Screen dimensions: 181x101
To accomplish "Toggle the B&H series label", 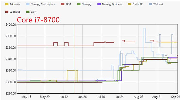I will click(33, 12).
